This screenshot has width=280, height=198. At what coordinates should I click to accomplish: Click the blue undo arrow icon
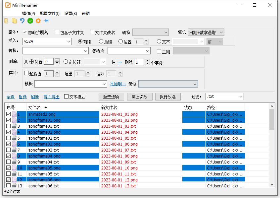pyautogui.click(x=22, y=21)
